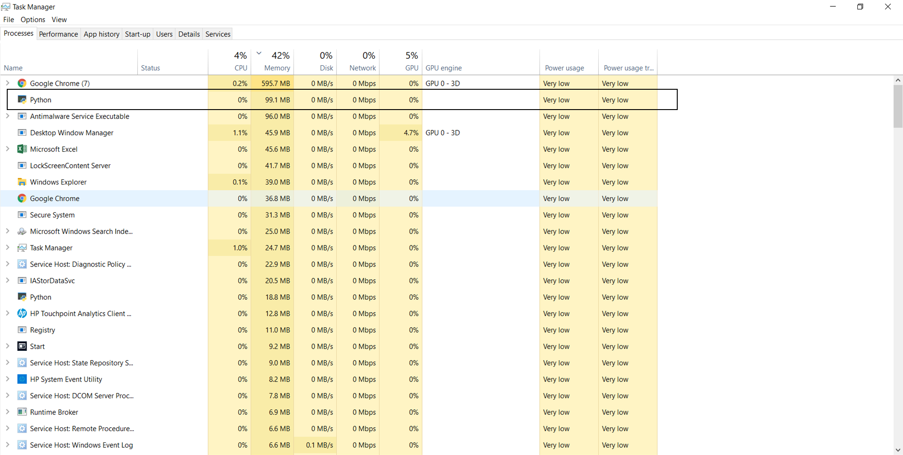Sort processes by the Name column
903x455 pixels.
tap(69, 62)
